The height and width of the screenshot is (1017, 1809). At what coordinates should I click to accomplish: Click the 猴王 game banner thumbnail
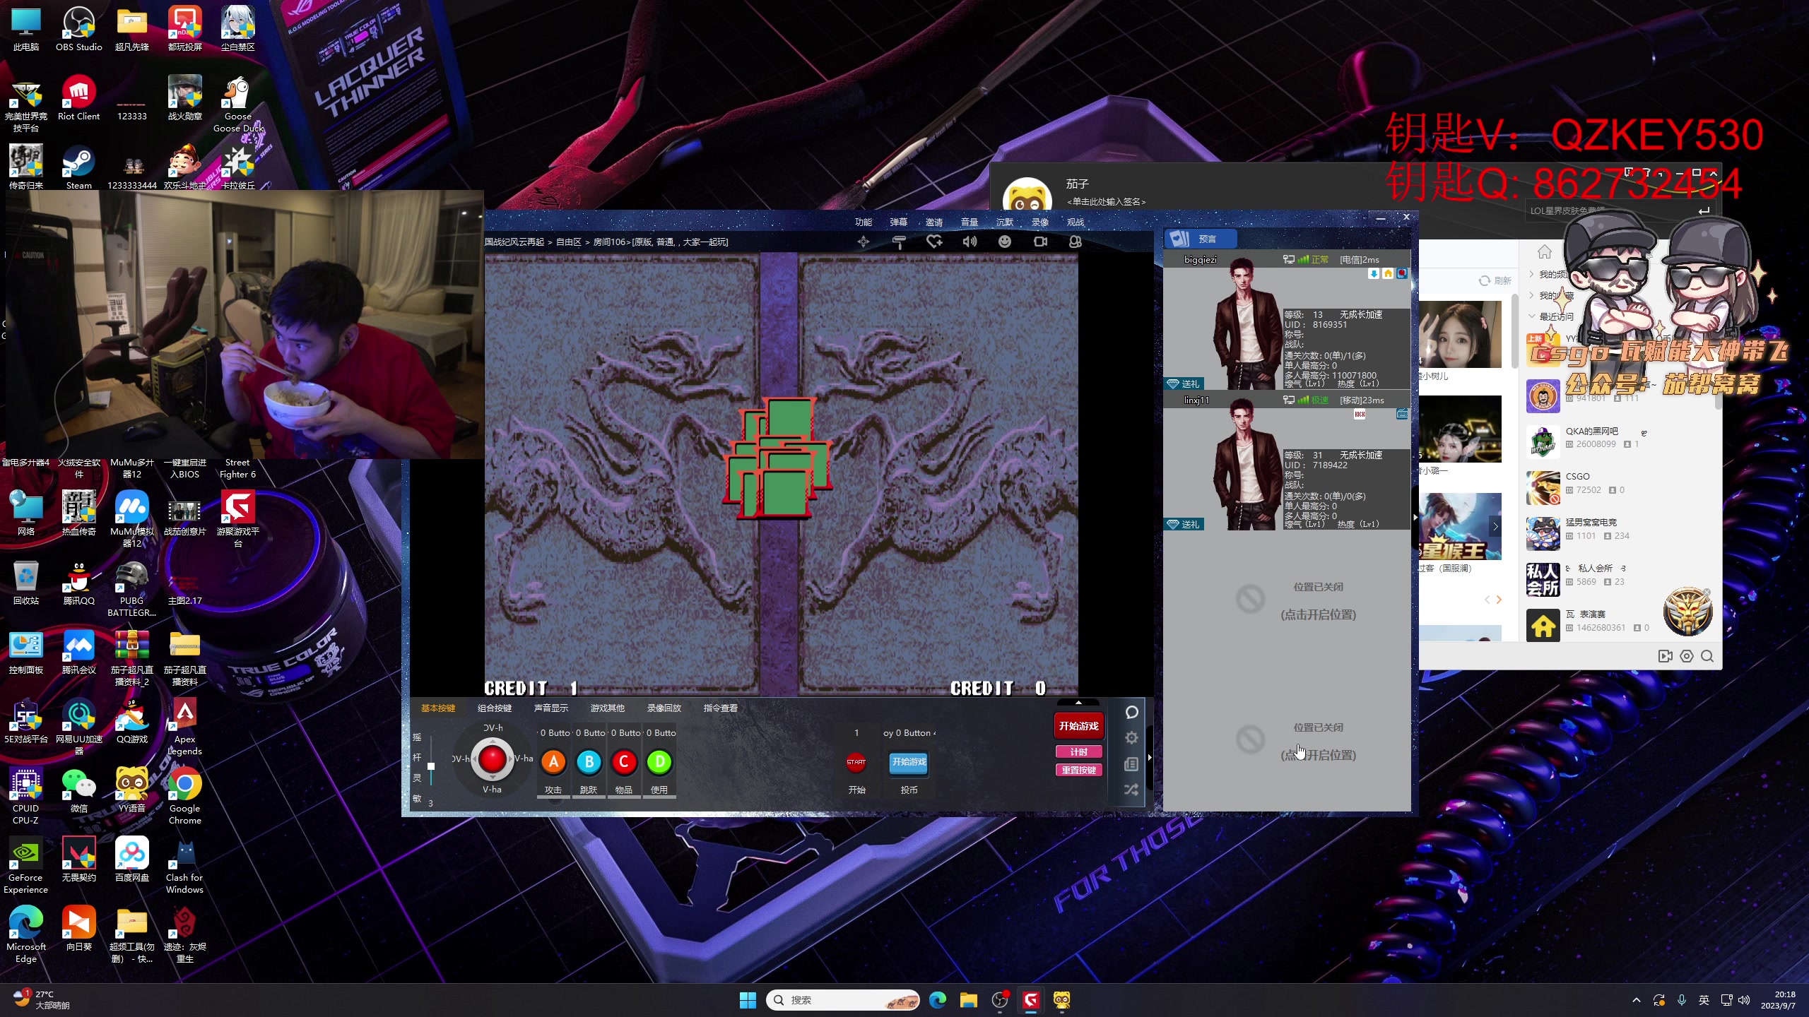tap(1460, 526)
